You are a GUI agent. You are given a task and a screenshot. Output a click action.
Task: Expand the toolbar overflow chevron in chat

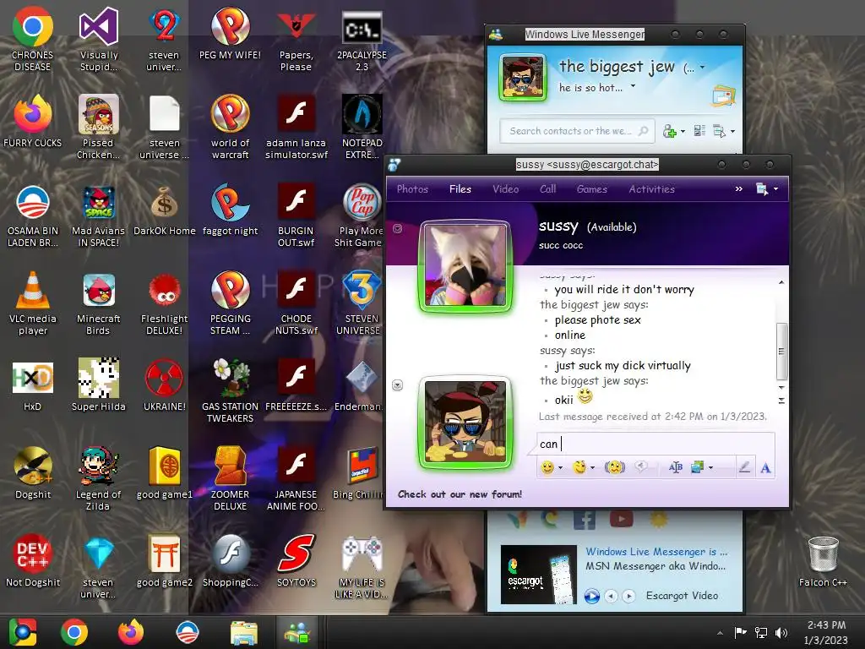pyautogui.click(x=738, y=188)
